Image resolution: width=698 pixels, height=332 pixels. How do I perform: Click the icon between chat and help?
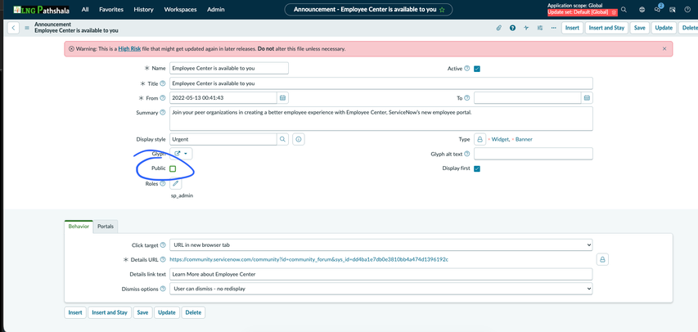point(673,9)
